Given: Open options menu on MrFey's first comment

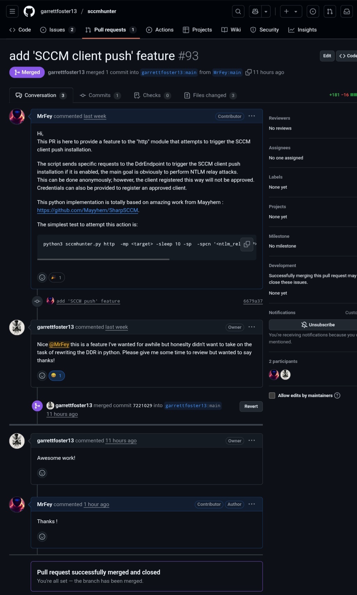Looking at the screenshot, I should tap(252, 116).
